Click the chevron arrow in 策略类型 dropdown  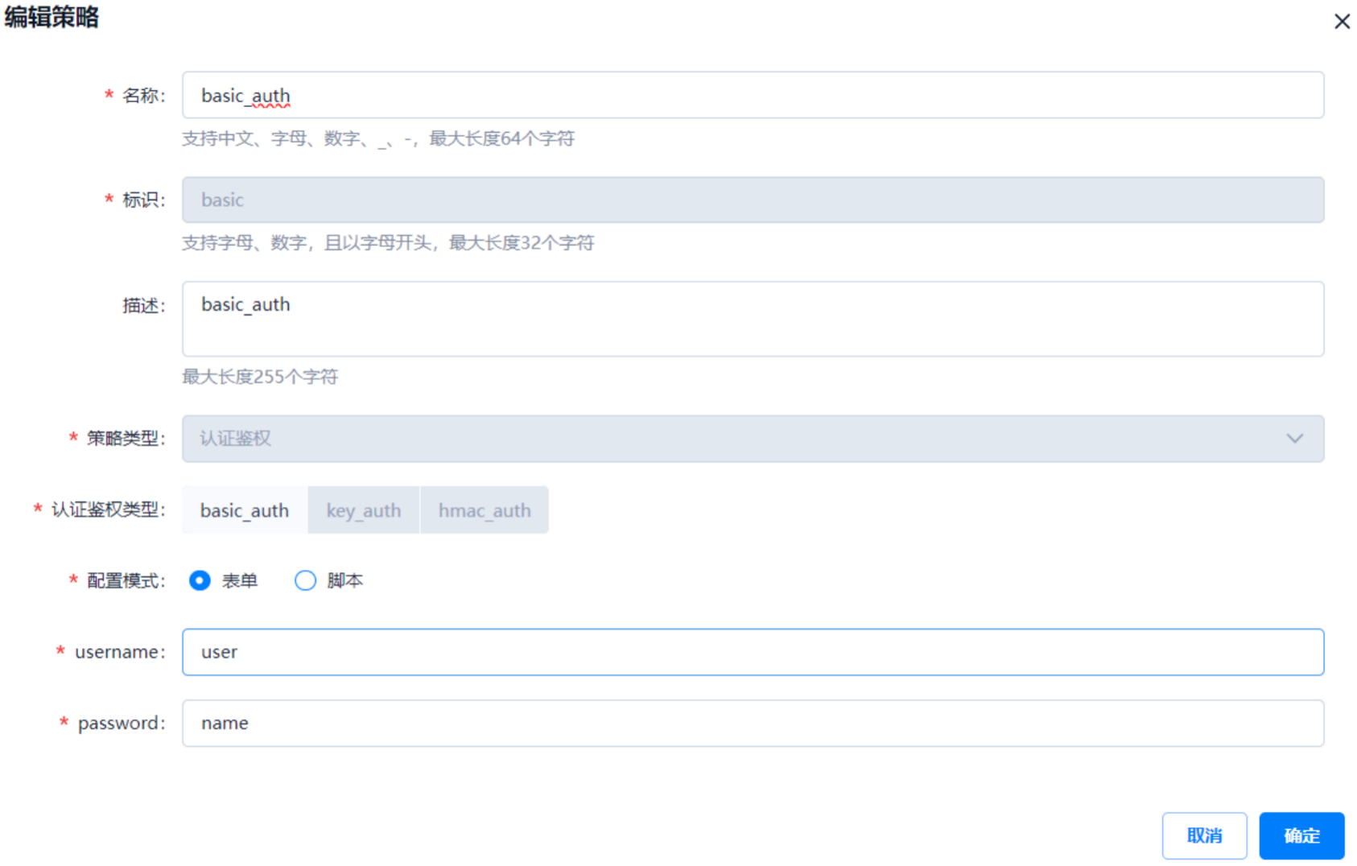click(x=1294, y=439)
